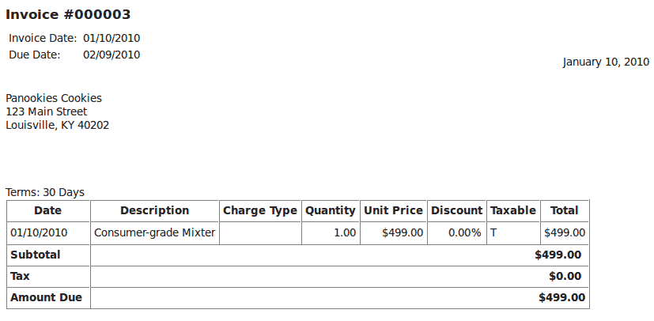The image size is (654, 321).
Task: Click the Date column header
Action: point(48,211)
